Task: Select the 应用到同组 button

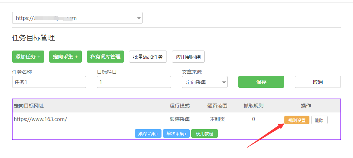Action: point(188,57)
